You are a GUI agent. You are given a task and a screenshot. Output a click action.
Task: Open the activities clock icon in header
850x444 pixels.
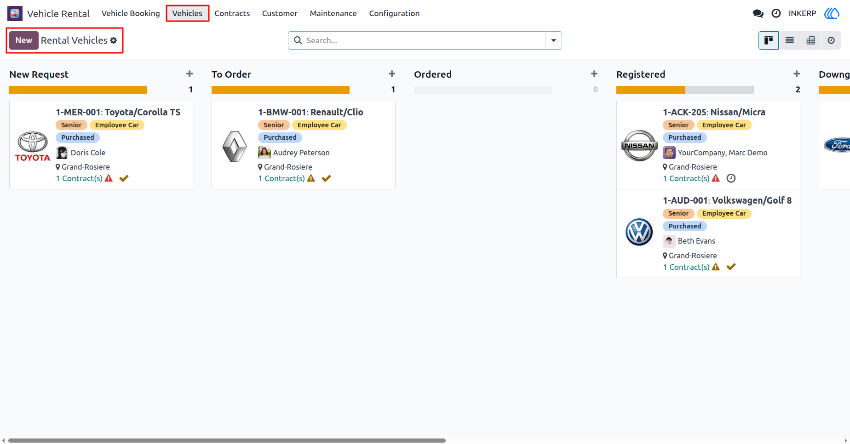click(x=776, y=13)
